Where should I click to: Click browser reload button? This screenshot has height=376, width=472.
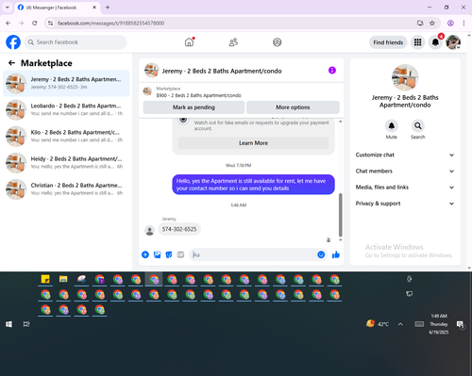(35, 23)
